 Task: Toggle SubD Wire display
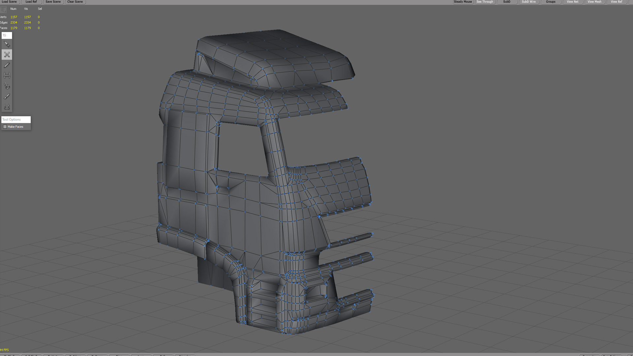click(x=528, y=2)
